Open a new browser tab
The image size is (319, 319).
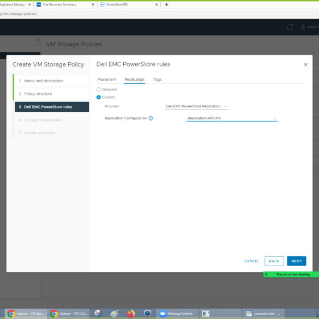[x=167, y=4]
